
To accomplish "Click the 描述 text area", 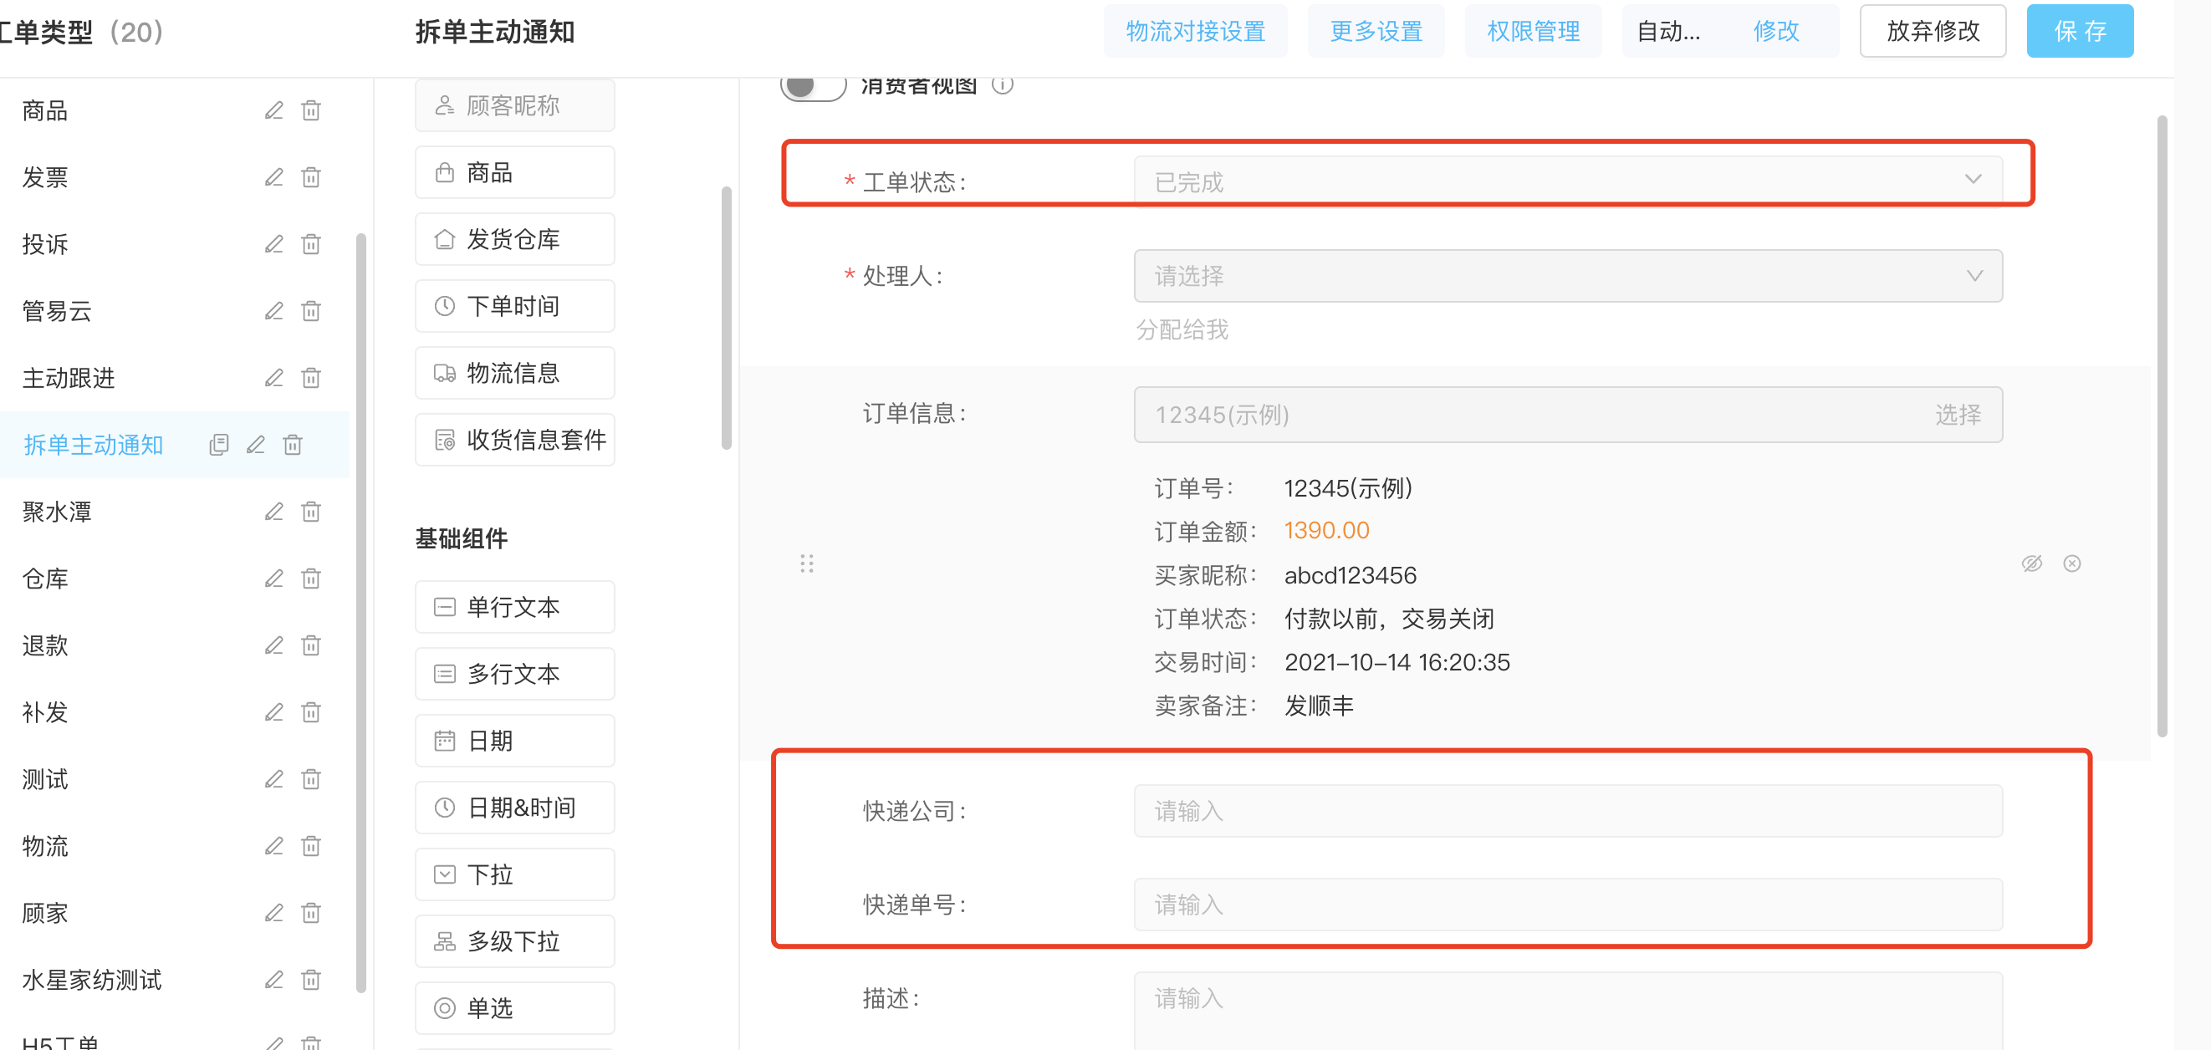I will pos(1568,1011).
